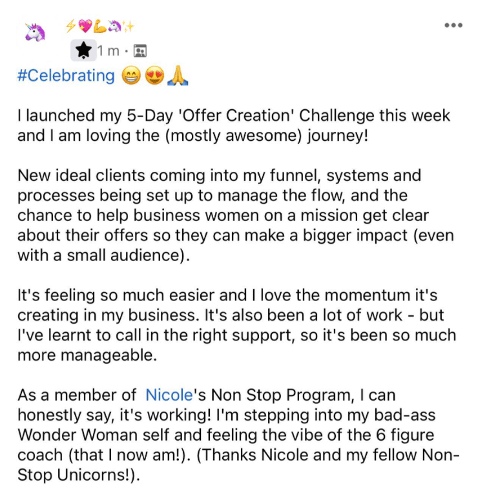
Task: Click the praying hands emoji
Action: click(178, 76)
